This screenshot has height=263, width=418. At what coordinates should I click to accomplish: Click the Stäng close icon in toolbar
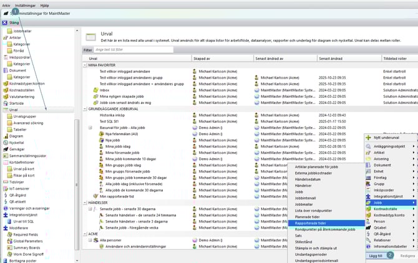coord(5,23)
